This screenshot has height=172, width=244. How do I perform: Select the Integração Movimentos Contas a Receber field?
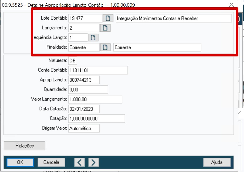point(174,18)
